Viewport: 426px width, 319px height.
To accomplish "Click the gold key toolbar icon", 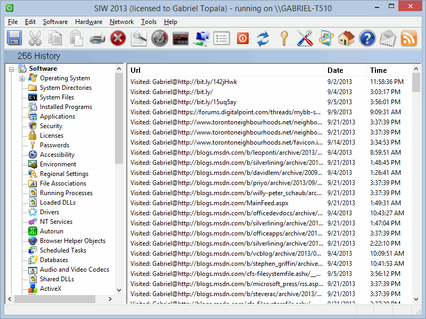I will 284,38.
